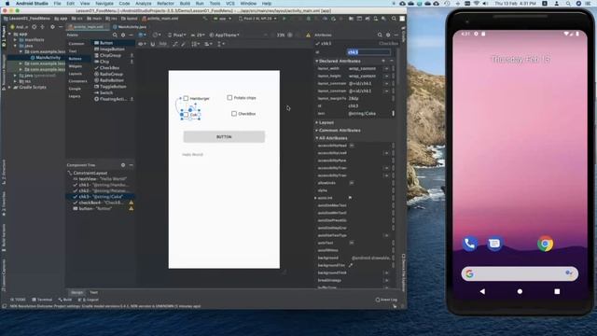Select textView row in Component Tree
This screenshot has height=336, width=597.
[x=100, y=178]
